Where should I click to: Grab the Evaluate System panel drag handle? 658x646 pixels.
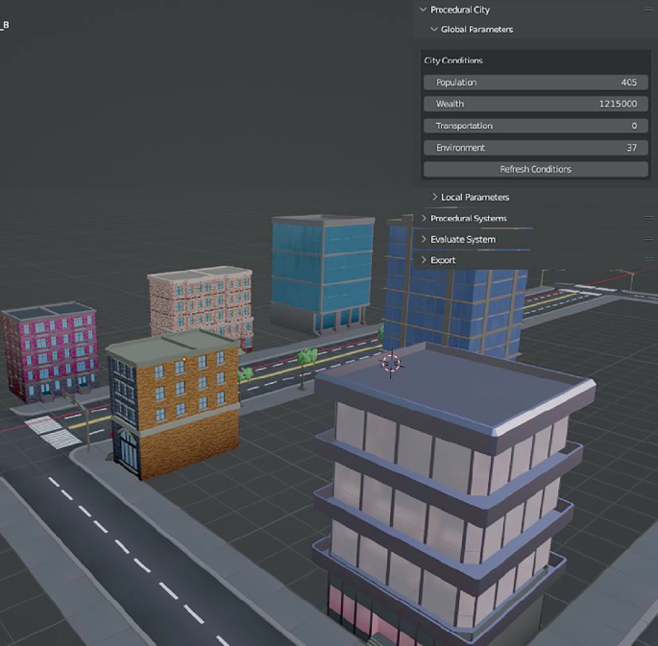pos(648,239)
